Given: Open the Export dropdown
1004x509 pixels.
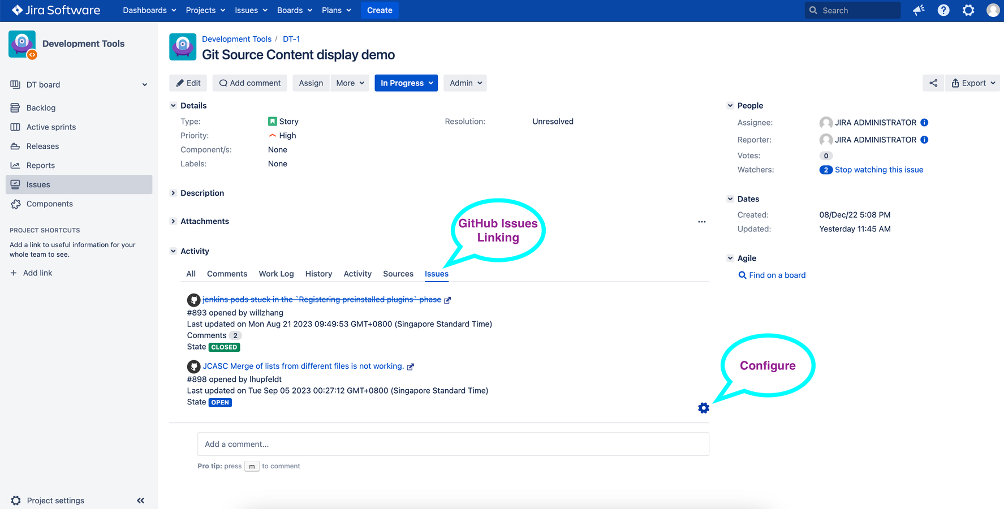Looking at the screenshot, I should tap(973, 83).
